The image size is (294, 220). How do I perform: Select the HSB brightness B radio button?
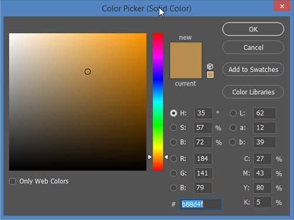coord(173,142)
